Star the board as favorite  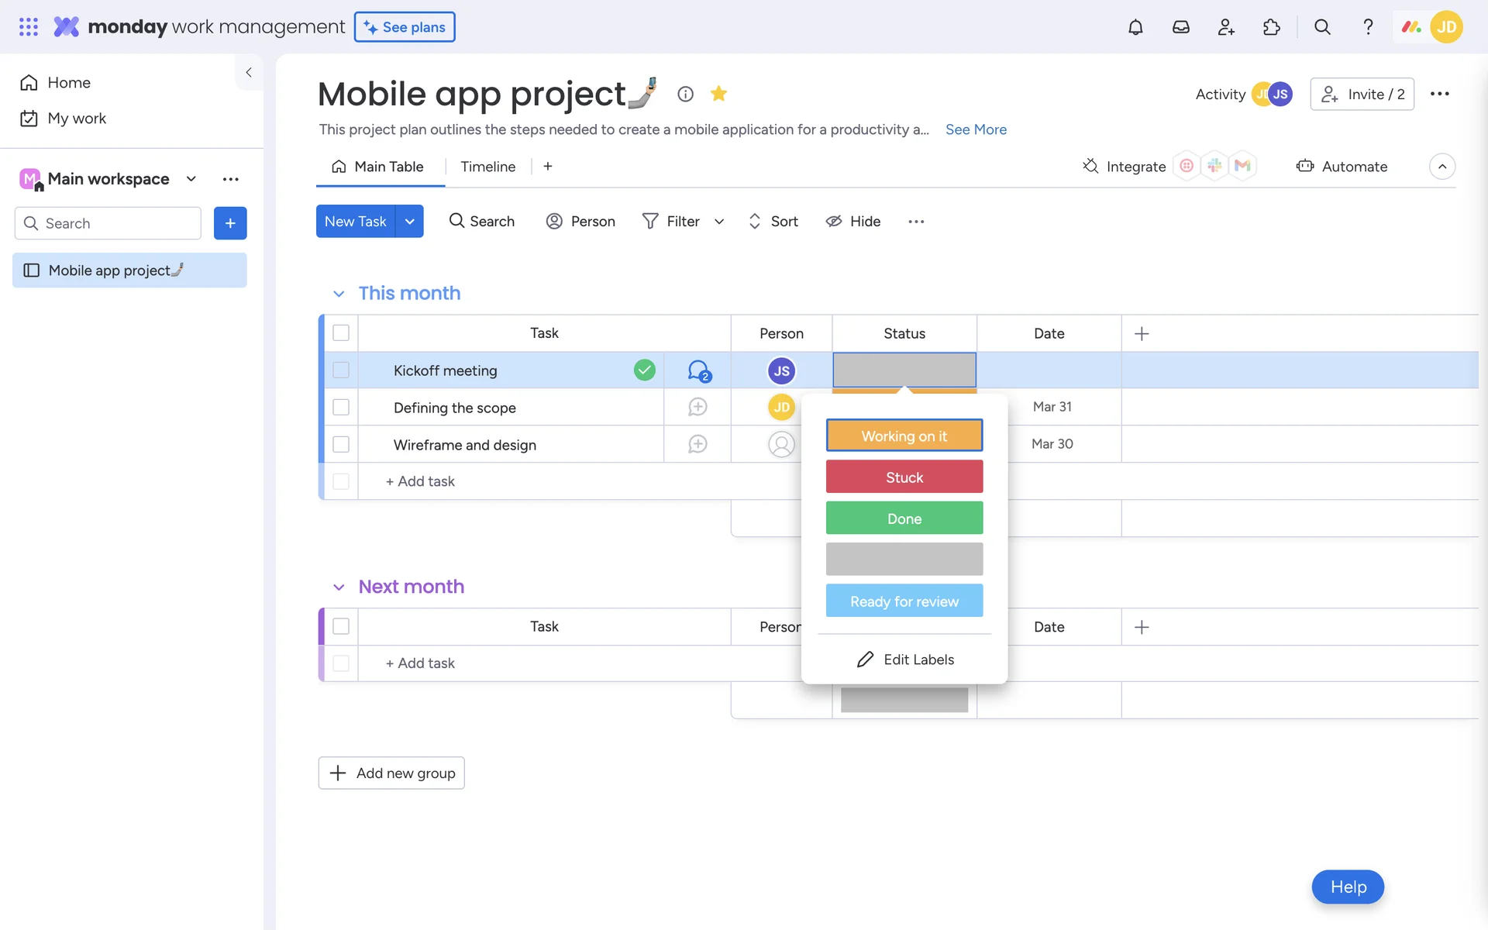coord(718,94)
